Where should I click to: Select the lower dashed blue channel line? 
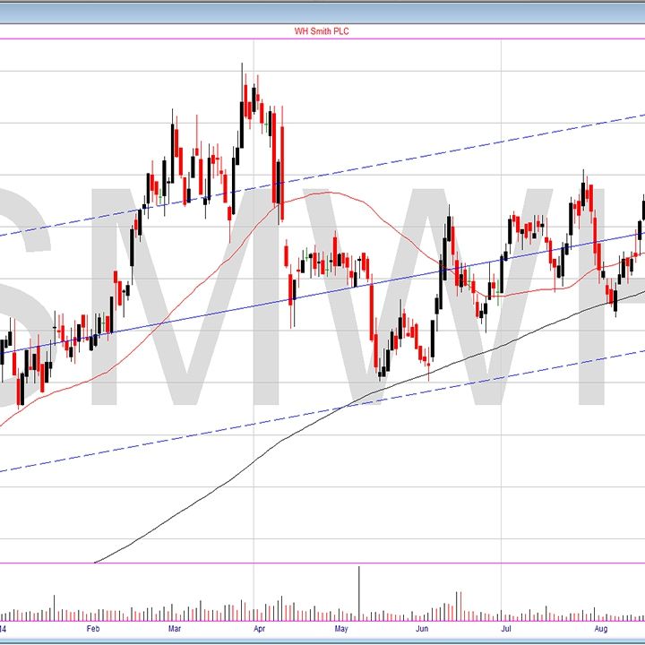click(x=269, y=421)
